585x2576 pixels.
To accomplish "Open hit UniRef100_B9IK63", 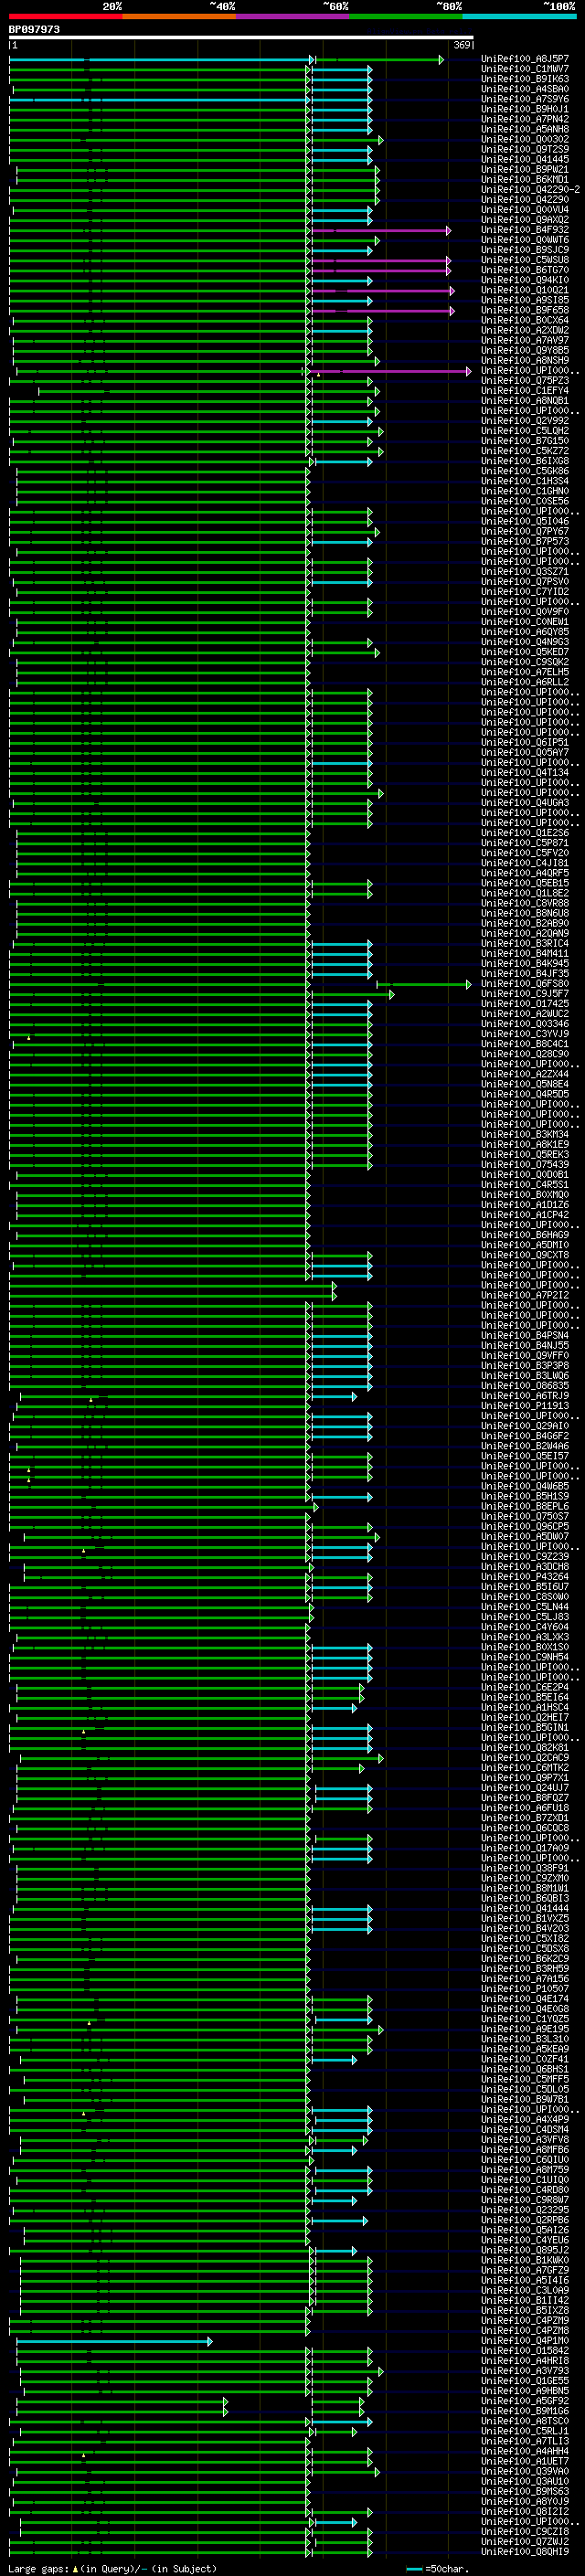I will click(525, 80).
